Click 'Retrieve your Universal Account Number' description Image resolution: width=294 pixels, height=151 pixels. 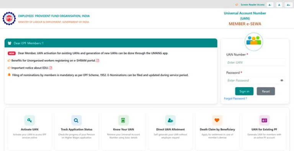click(123, 136)
